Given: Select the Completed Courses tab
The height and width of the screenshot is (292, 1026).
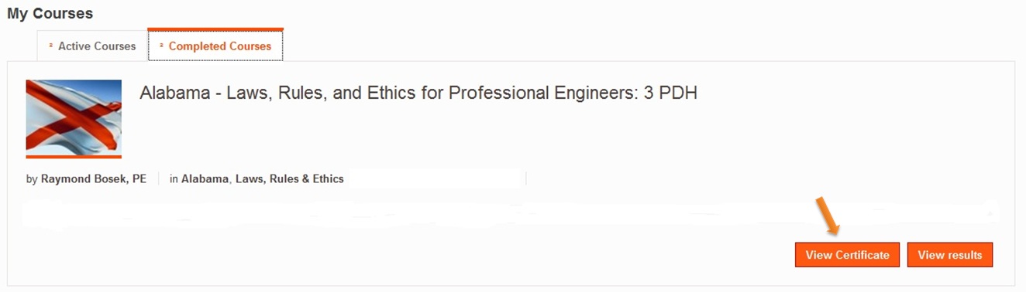Looking at the screenshot, I should point(215,46).
